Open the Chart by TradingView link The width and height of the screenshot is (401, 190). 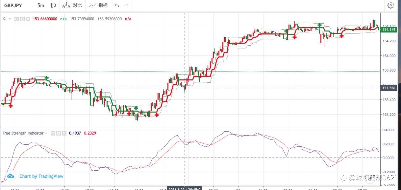tap(41, 176)
